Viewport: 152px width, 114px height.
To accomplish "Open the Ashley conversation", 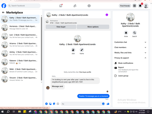I will click(x=20, y=53).
